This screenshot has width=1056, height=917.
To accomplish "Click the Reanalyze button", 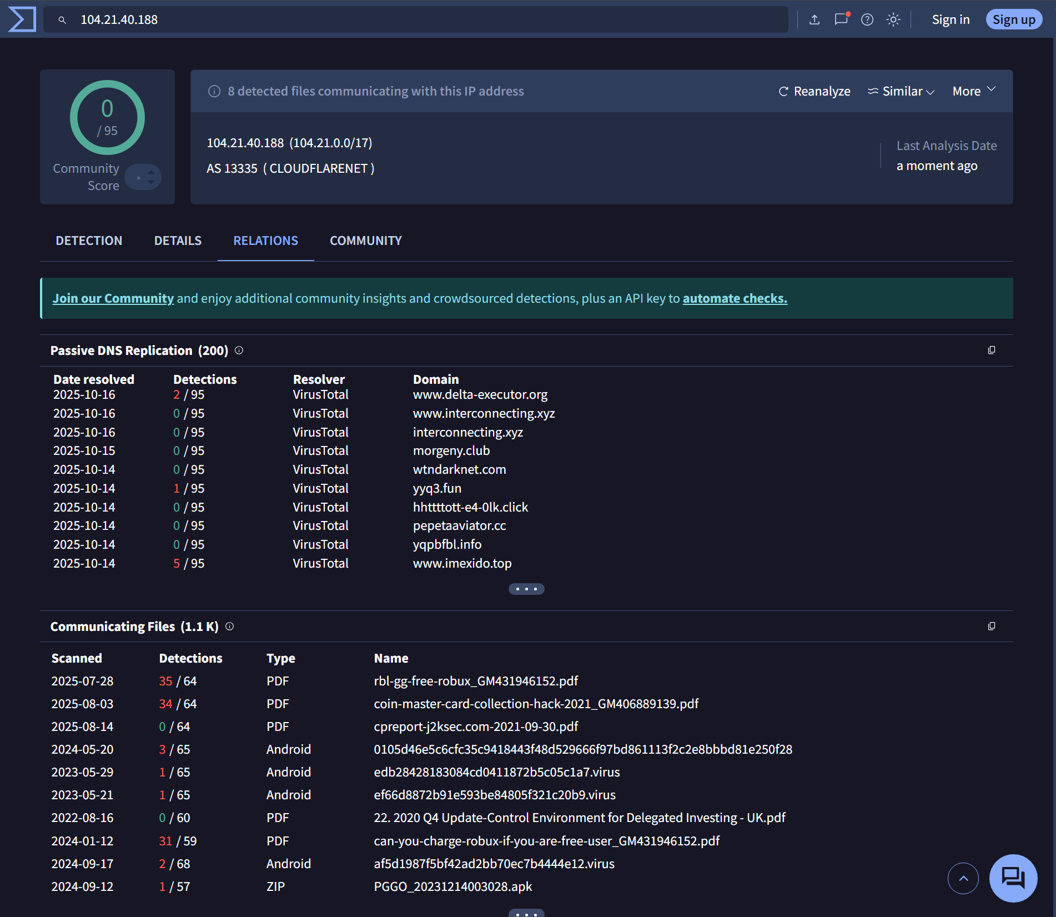I will coord(814,91).
